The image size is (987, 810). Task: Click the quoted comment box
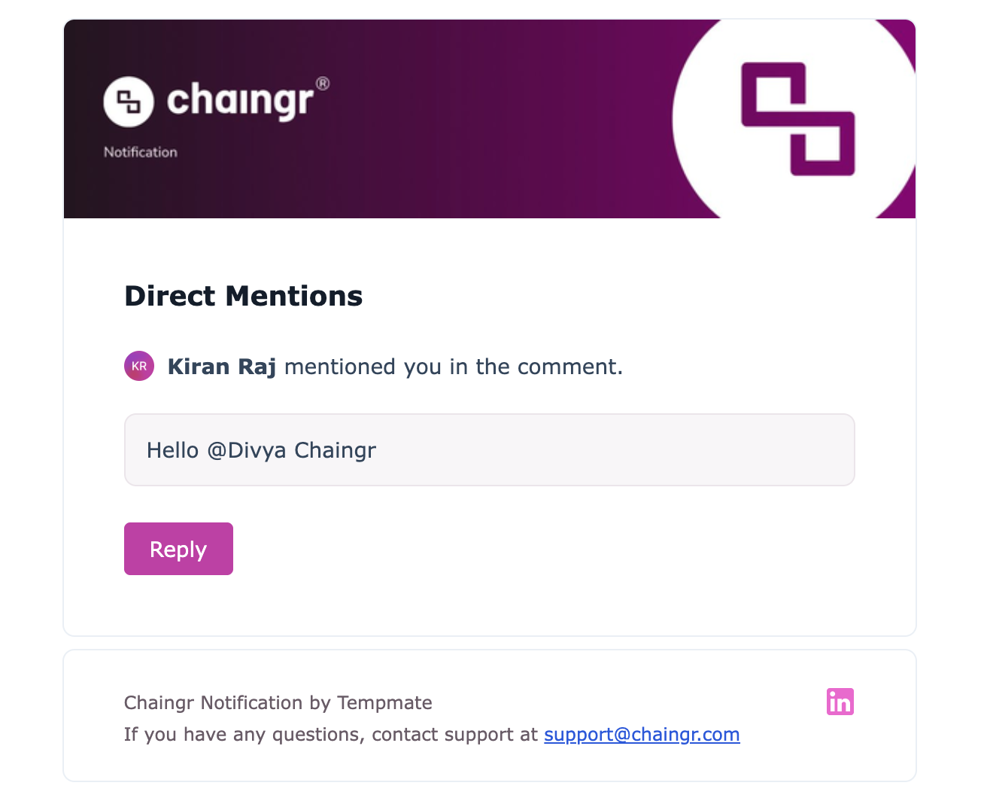pos(602,450)
